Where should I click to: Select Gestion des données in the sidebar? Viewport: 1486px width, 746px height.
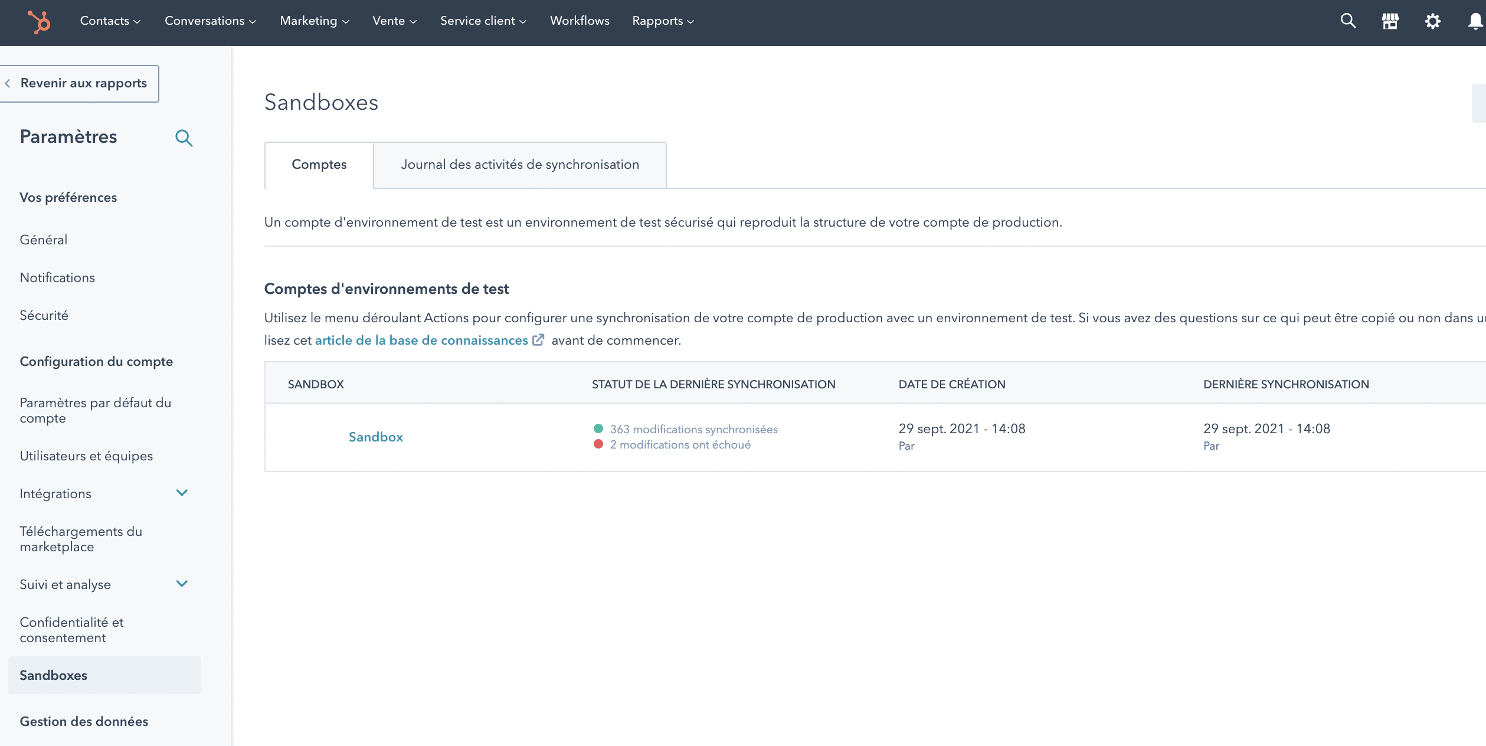click(83, 721)
